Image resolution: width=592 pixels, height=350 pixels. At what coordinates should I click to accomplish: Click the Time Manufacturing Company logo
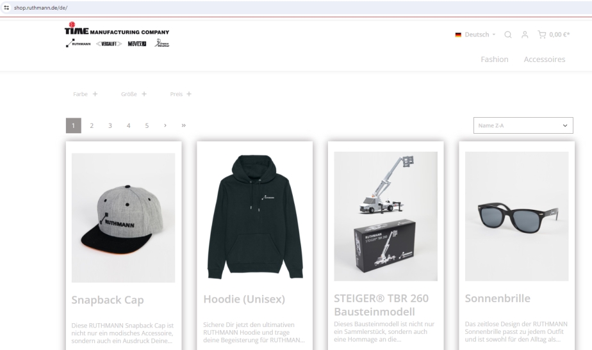(x=117, y=35)
